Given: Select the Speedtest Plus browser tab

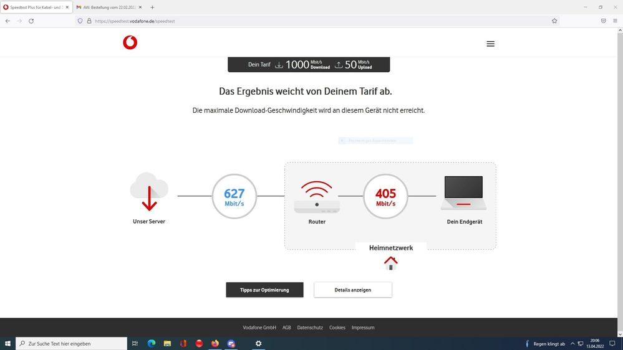Looking at the screenshot, I should (36, 7).
